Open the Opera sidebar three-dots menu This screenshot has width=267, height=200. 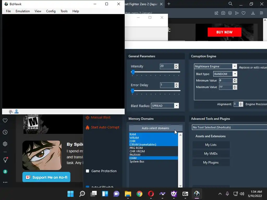(5, 182)
